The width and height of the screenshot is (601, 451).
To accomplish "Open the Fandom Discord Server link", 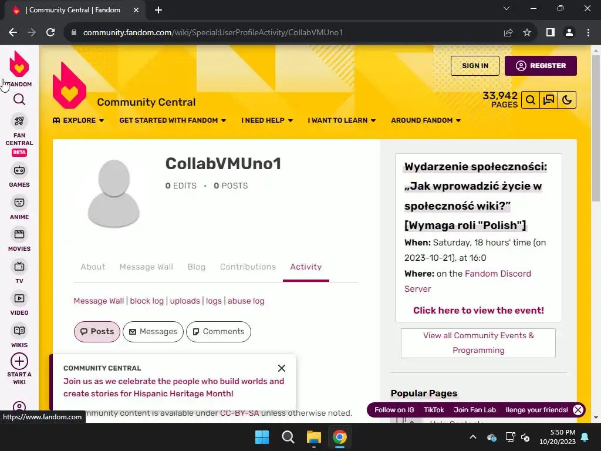I will pos(468,281).
